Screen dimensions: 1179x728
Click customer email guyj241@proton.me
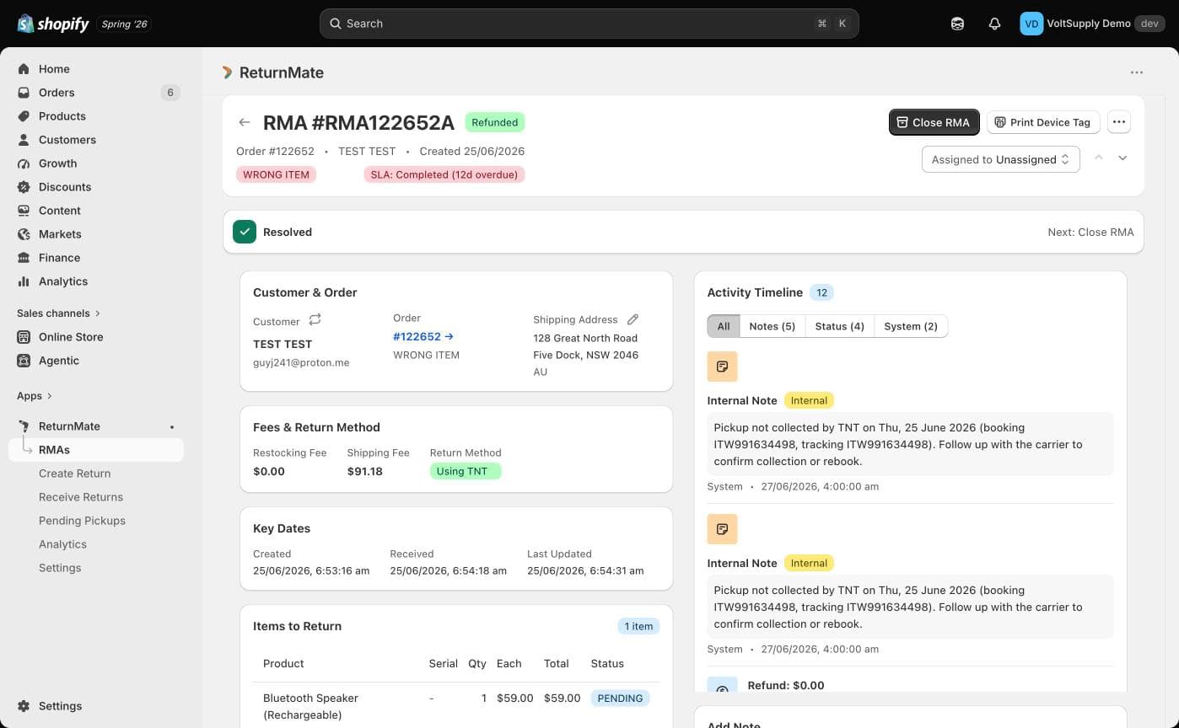coord(301,362)
